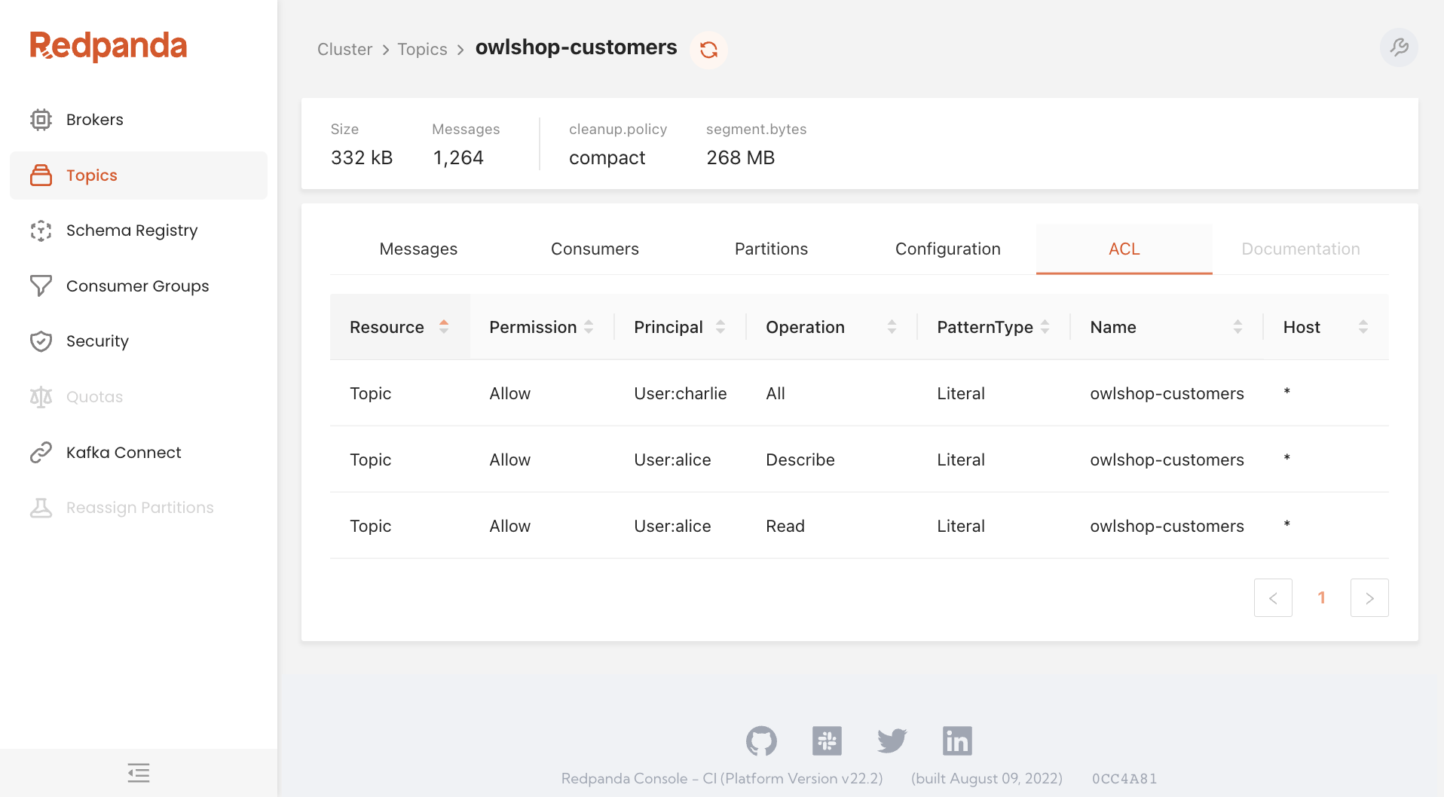Image resolution: width=1444 pixels, height=797 pixels.
Task: Click the Topics sidebar icon
Action: coord(41,176)
